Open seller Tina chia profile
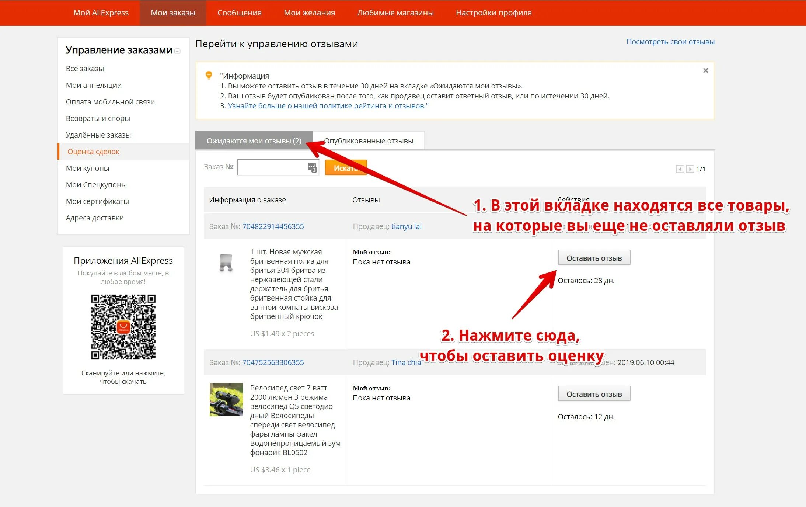The width and height of the screenshot is (806, 507). 406,362
